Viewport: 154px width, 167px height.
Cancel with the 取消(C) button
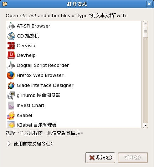100,158
